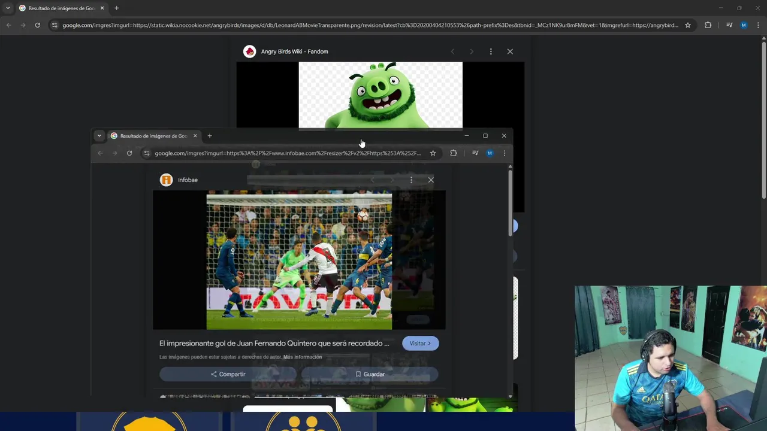
Task: Open site info icon in front window address bar
Action: pyautogui.click(x=147, y=153)
